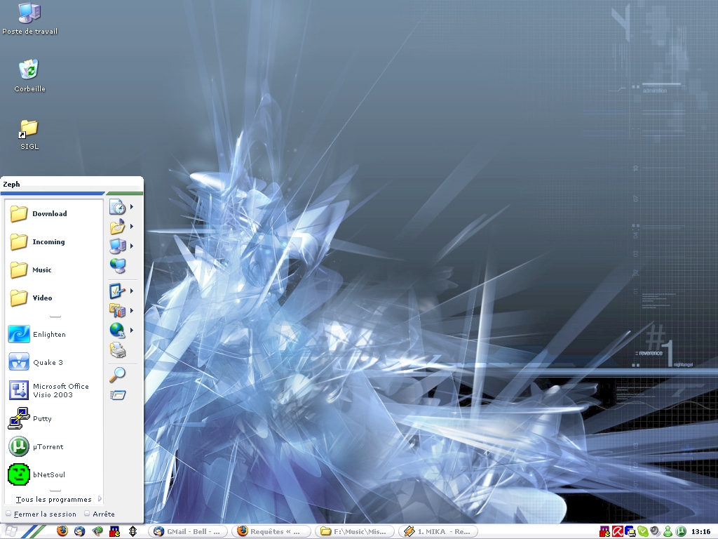Viewport: 718px width, 539px height.
Task: Switch to the MIKA Winamp taskbar window
Action: pyautogui.click(x=437, y=531)
